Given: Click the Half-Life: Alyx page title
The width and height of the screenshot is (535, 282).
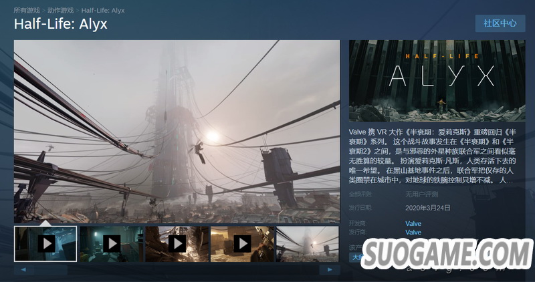Looking at the screenshot, I should (61, 24).
